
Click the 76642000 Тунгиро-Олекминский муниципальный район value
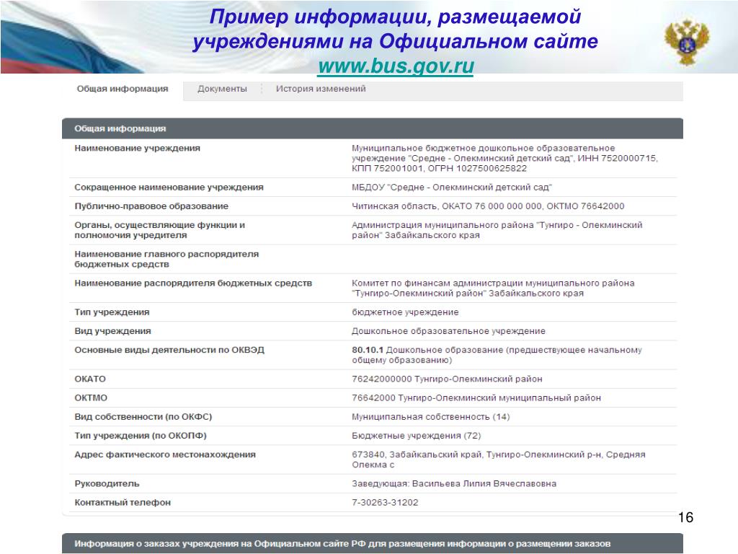tap(476, 397)
